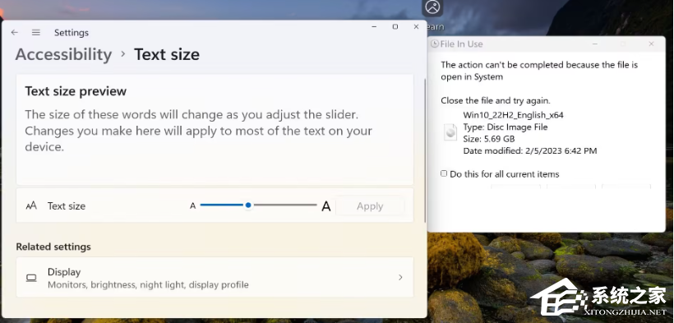Click the Settings window title text
This screenshot has height=323, width=674.
click(x=72, y=33)
